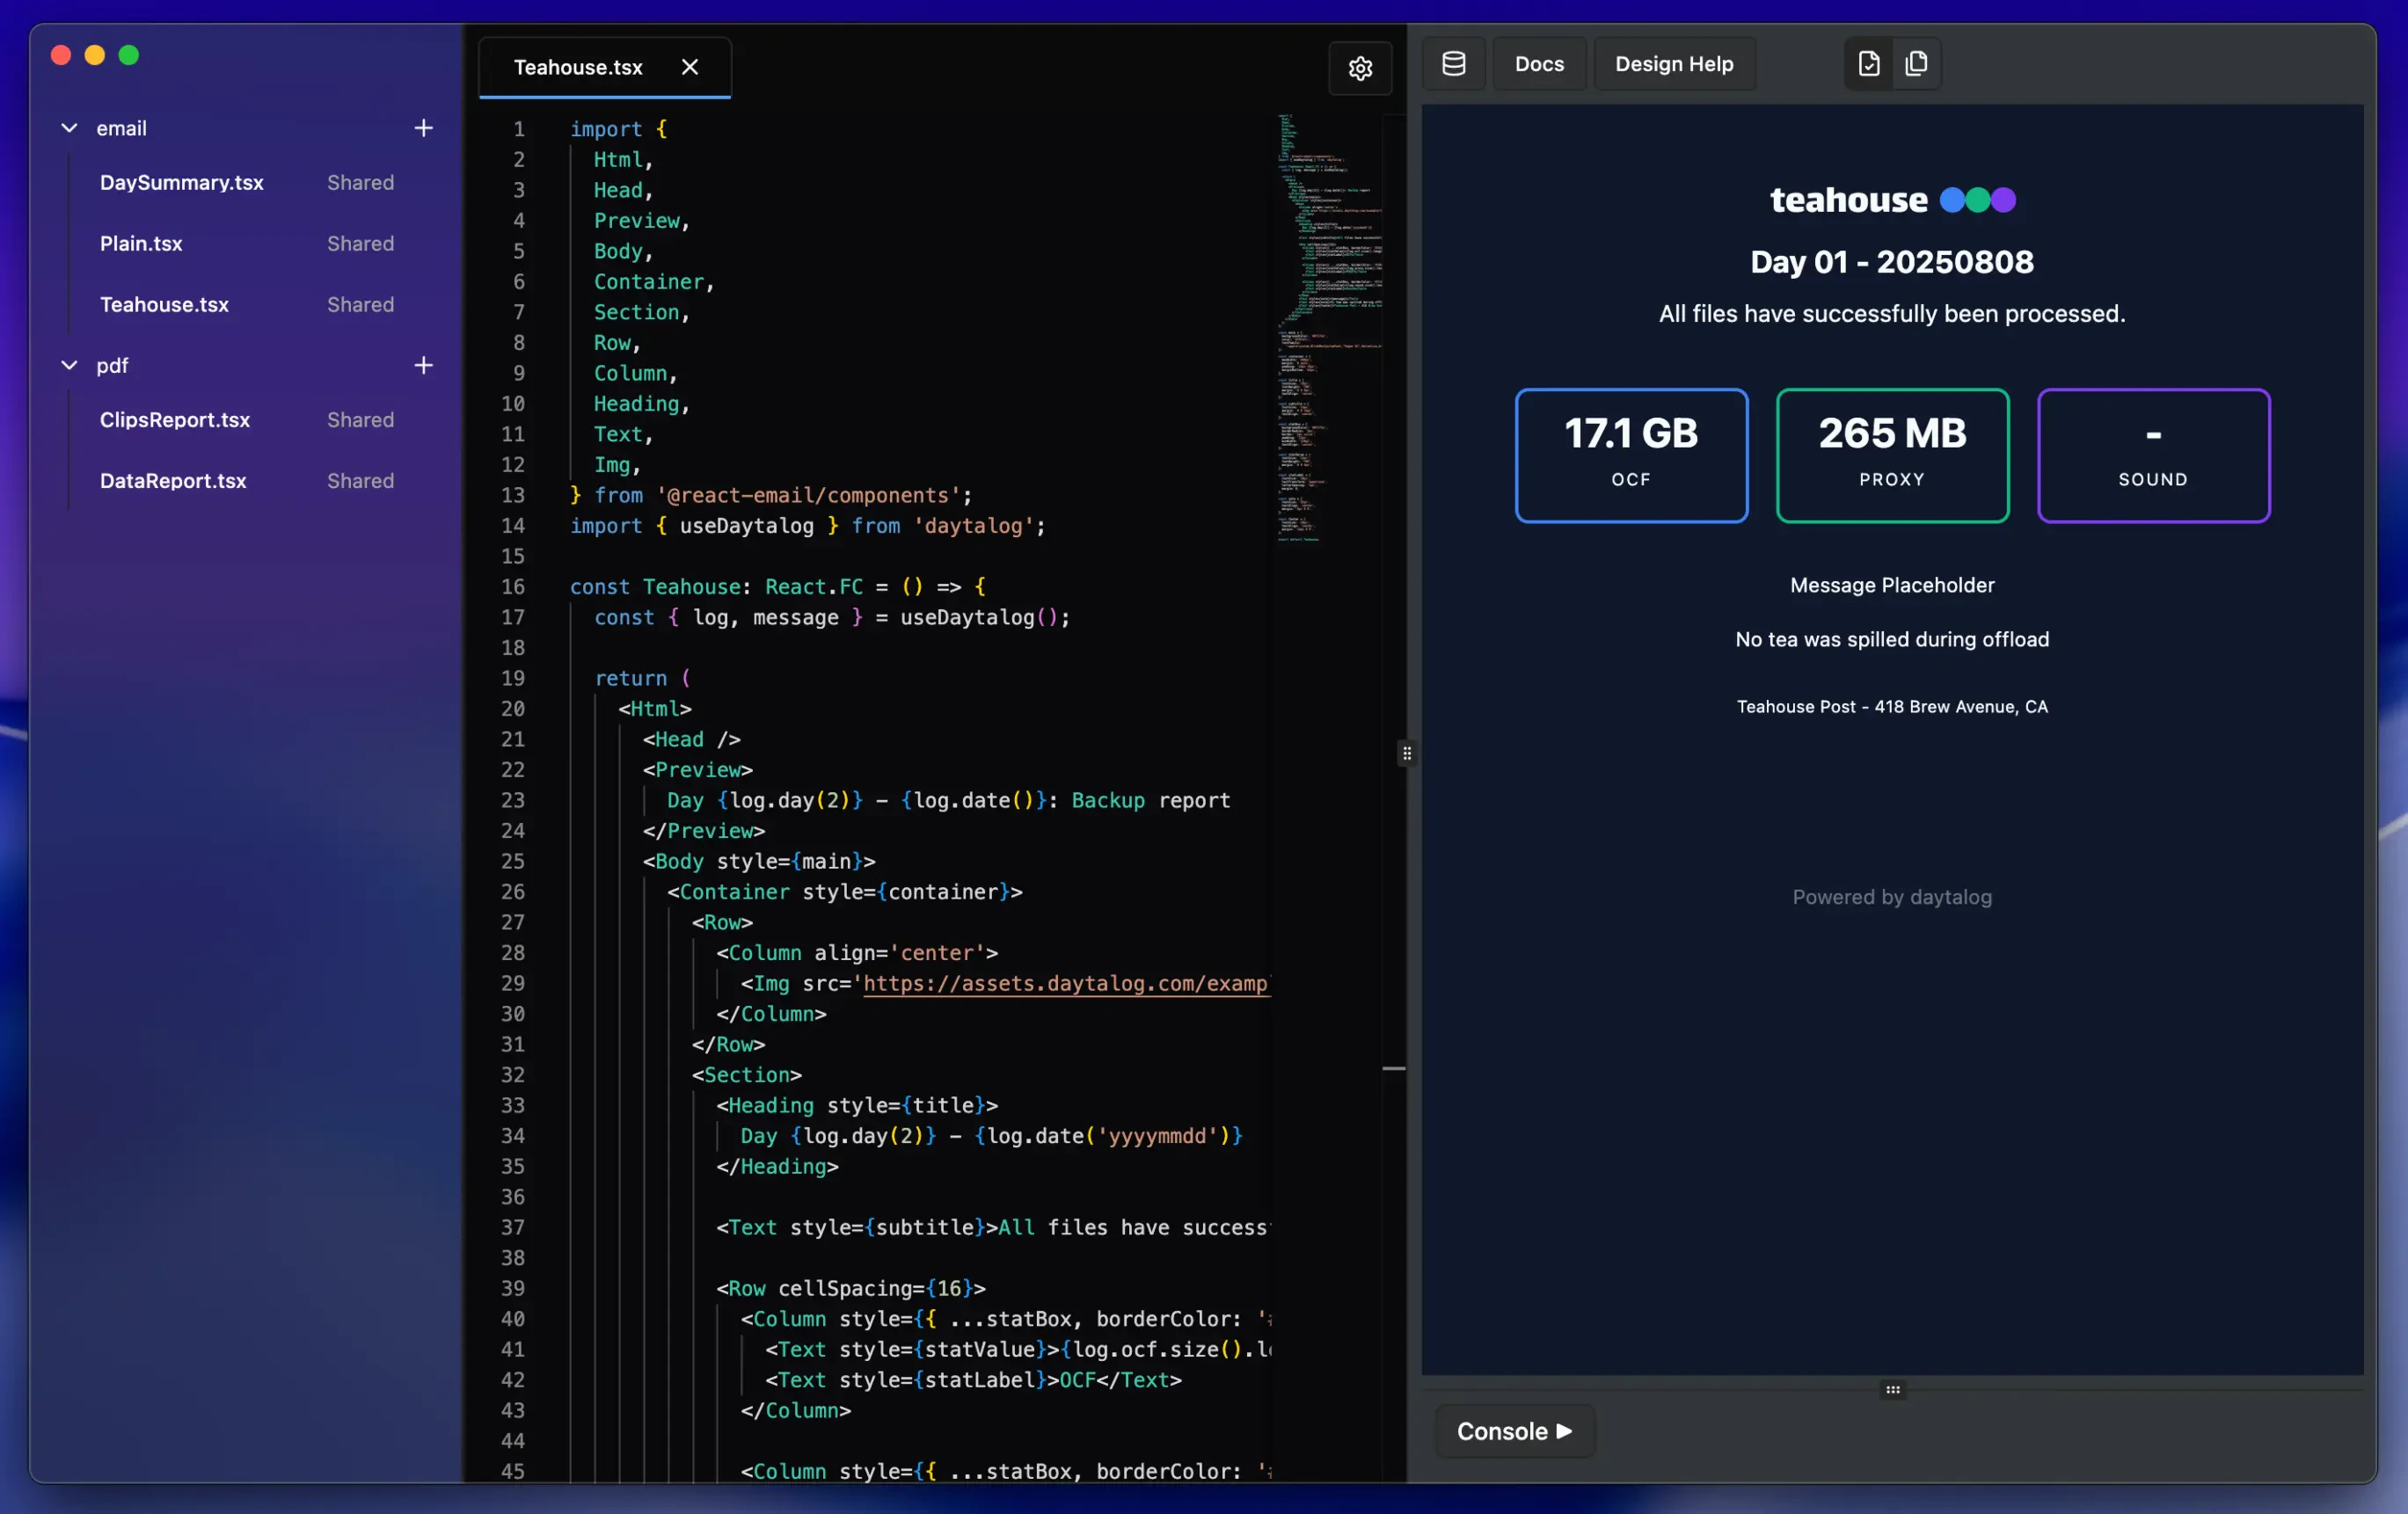Click the 265 MB PROXY stat box

click(1892, 455)
